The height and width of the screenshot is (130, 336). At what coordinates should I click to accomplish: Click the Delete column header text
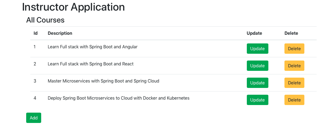pos(291,33)
